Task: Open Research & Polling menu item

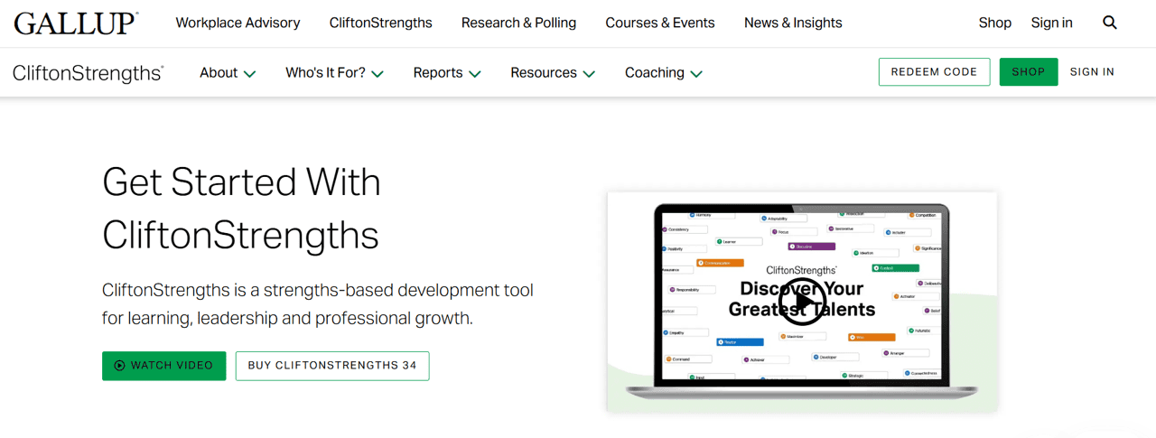Action: point(518,23)
